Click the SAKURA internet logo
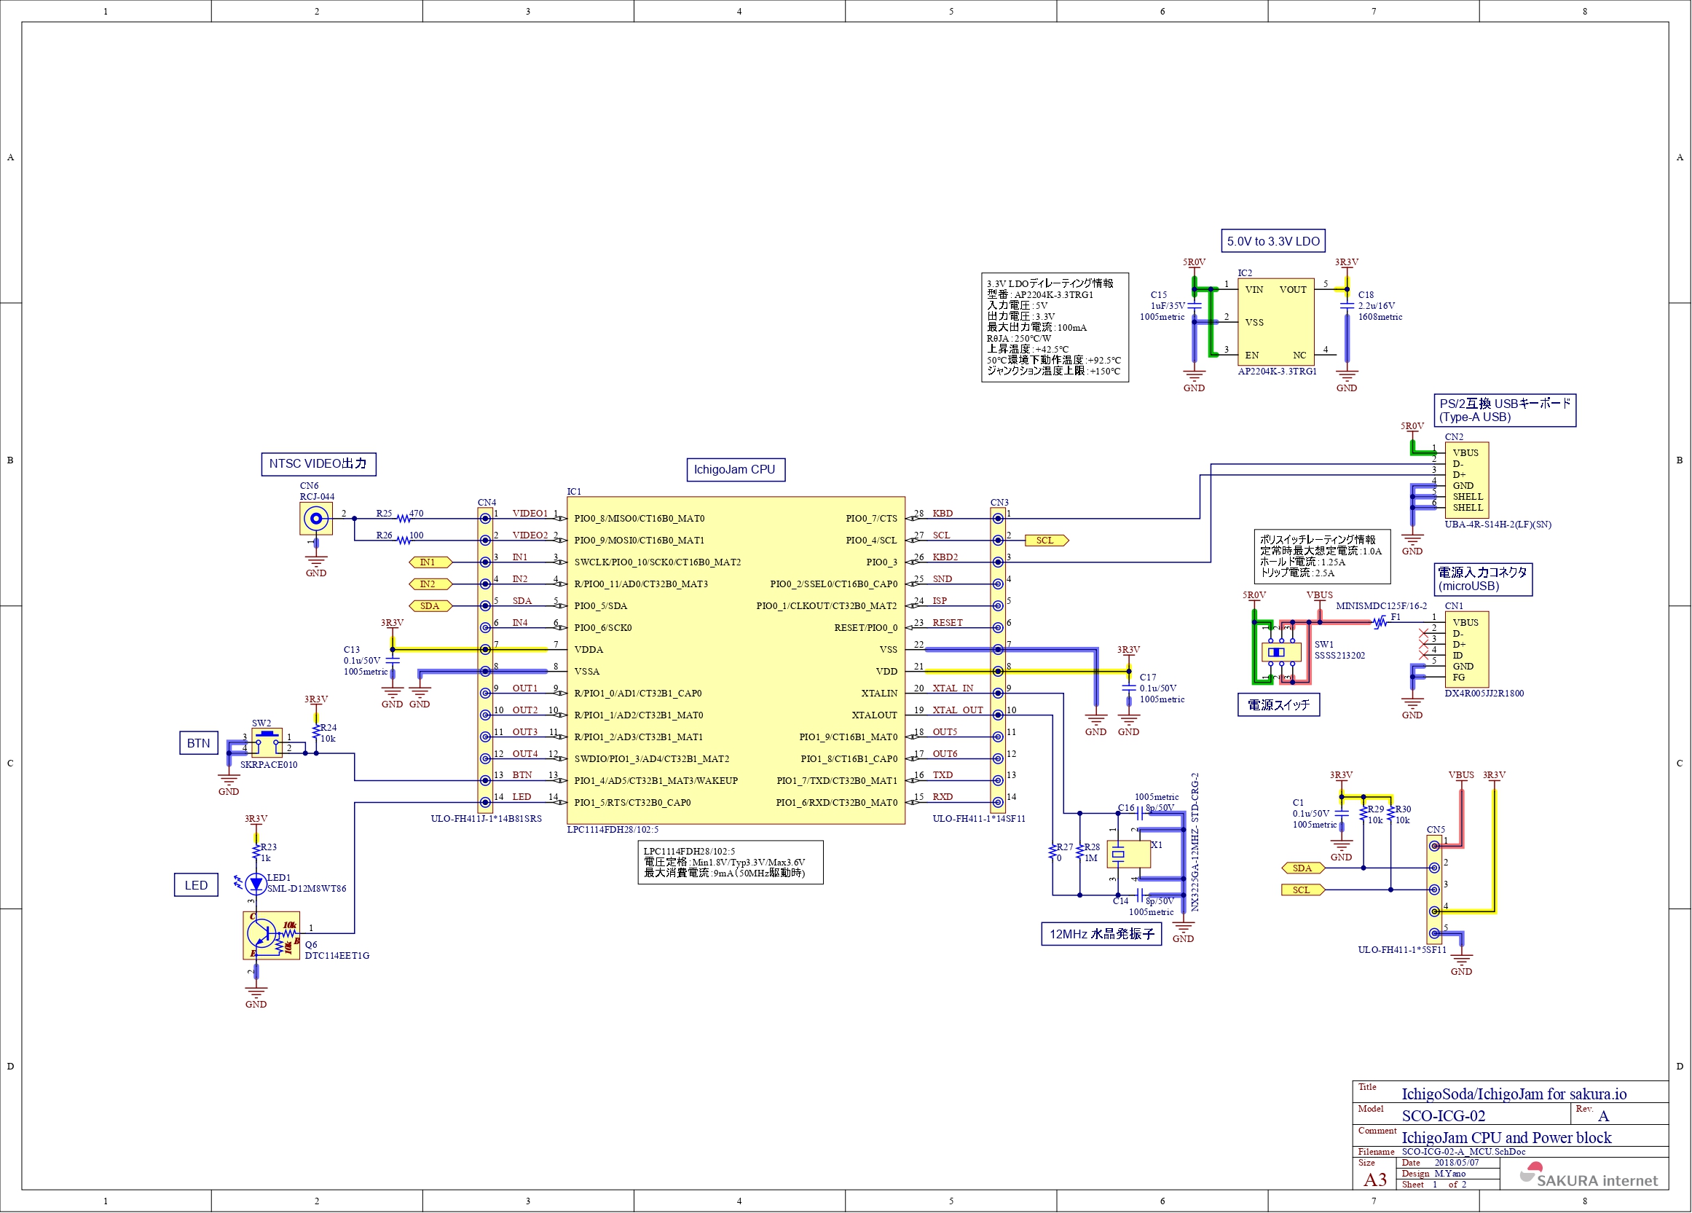The width and height of the screenshot is (1692, 1213). (x=1588, y=1176)
